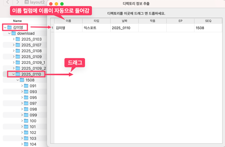The image size is (225, 147).
Task: Click the 2025_0110 folder icon
Action: point(18,74)
